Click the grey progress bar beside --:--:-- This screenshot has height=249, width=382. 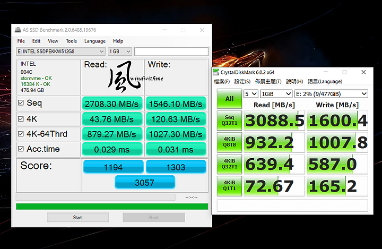click(x=95, y=197)
